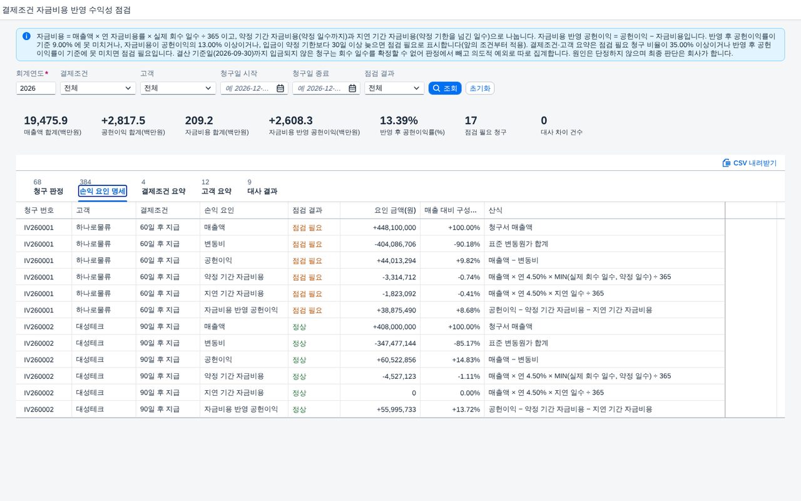Viewport: 801px width, 501px height.
Task: Open calendar picker for 청구일 종료
Action: click(x=352, y=88)
